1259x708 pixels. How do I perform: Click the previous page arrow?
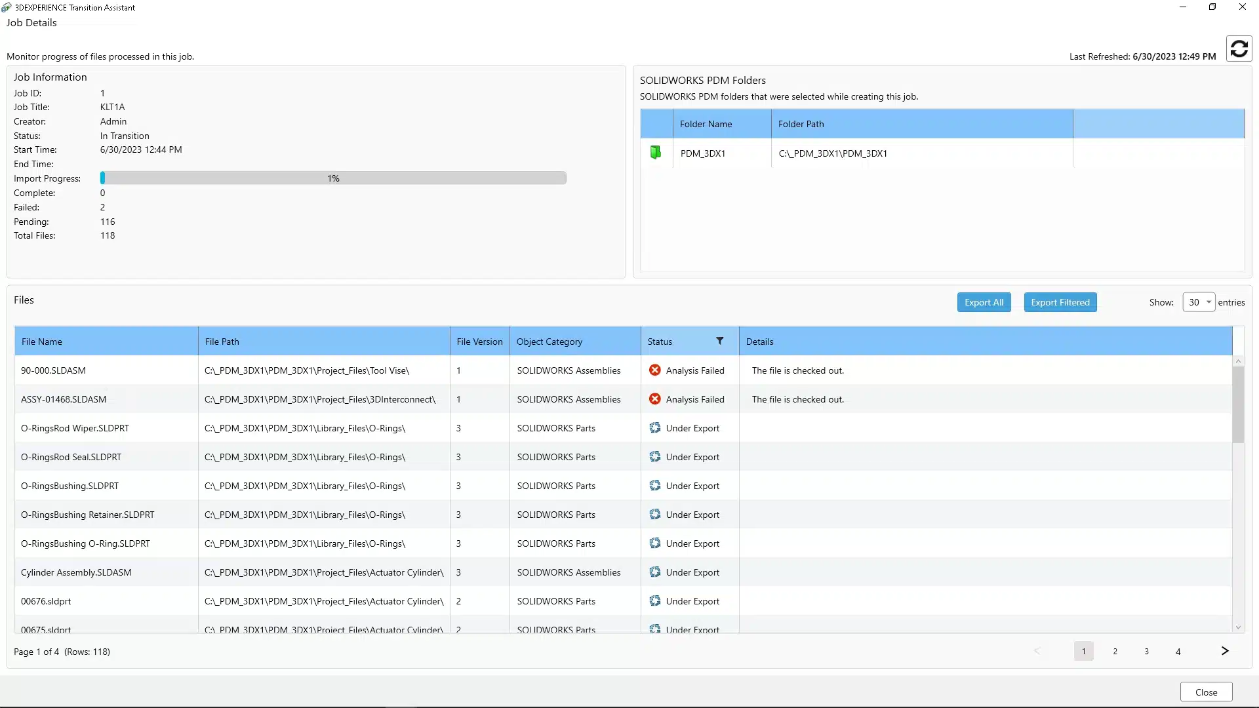pyautogui.click(x=1038, y=651)
